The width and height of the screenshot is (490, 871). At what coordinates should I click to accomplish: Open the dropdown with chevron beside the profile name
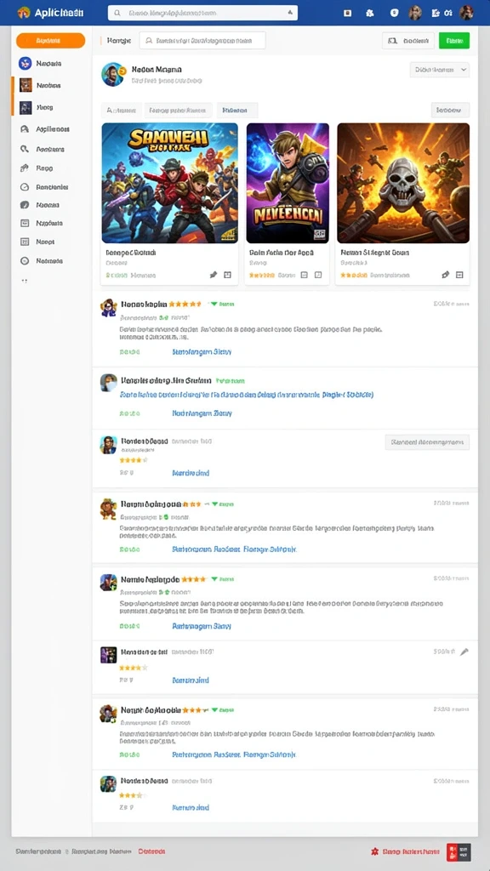pos(440,70)
